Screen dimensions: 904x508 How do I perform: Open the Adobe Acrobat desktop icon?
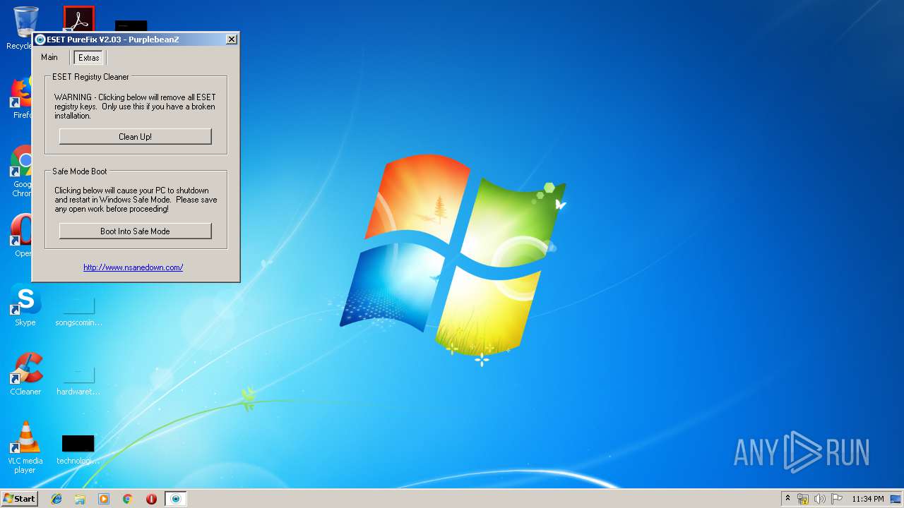click(x=78, y=19)
